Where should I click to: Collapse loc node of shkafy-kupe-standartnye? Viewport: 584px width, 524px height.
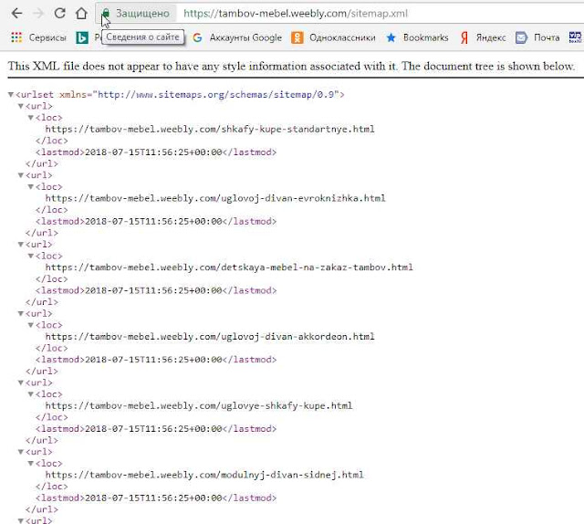(31, 118)
